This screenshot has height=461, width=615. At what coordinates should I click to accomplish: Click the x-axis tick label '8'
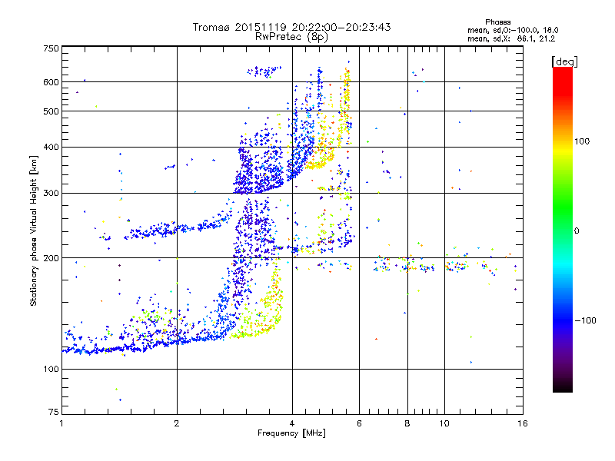[x=407, y=423]
